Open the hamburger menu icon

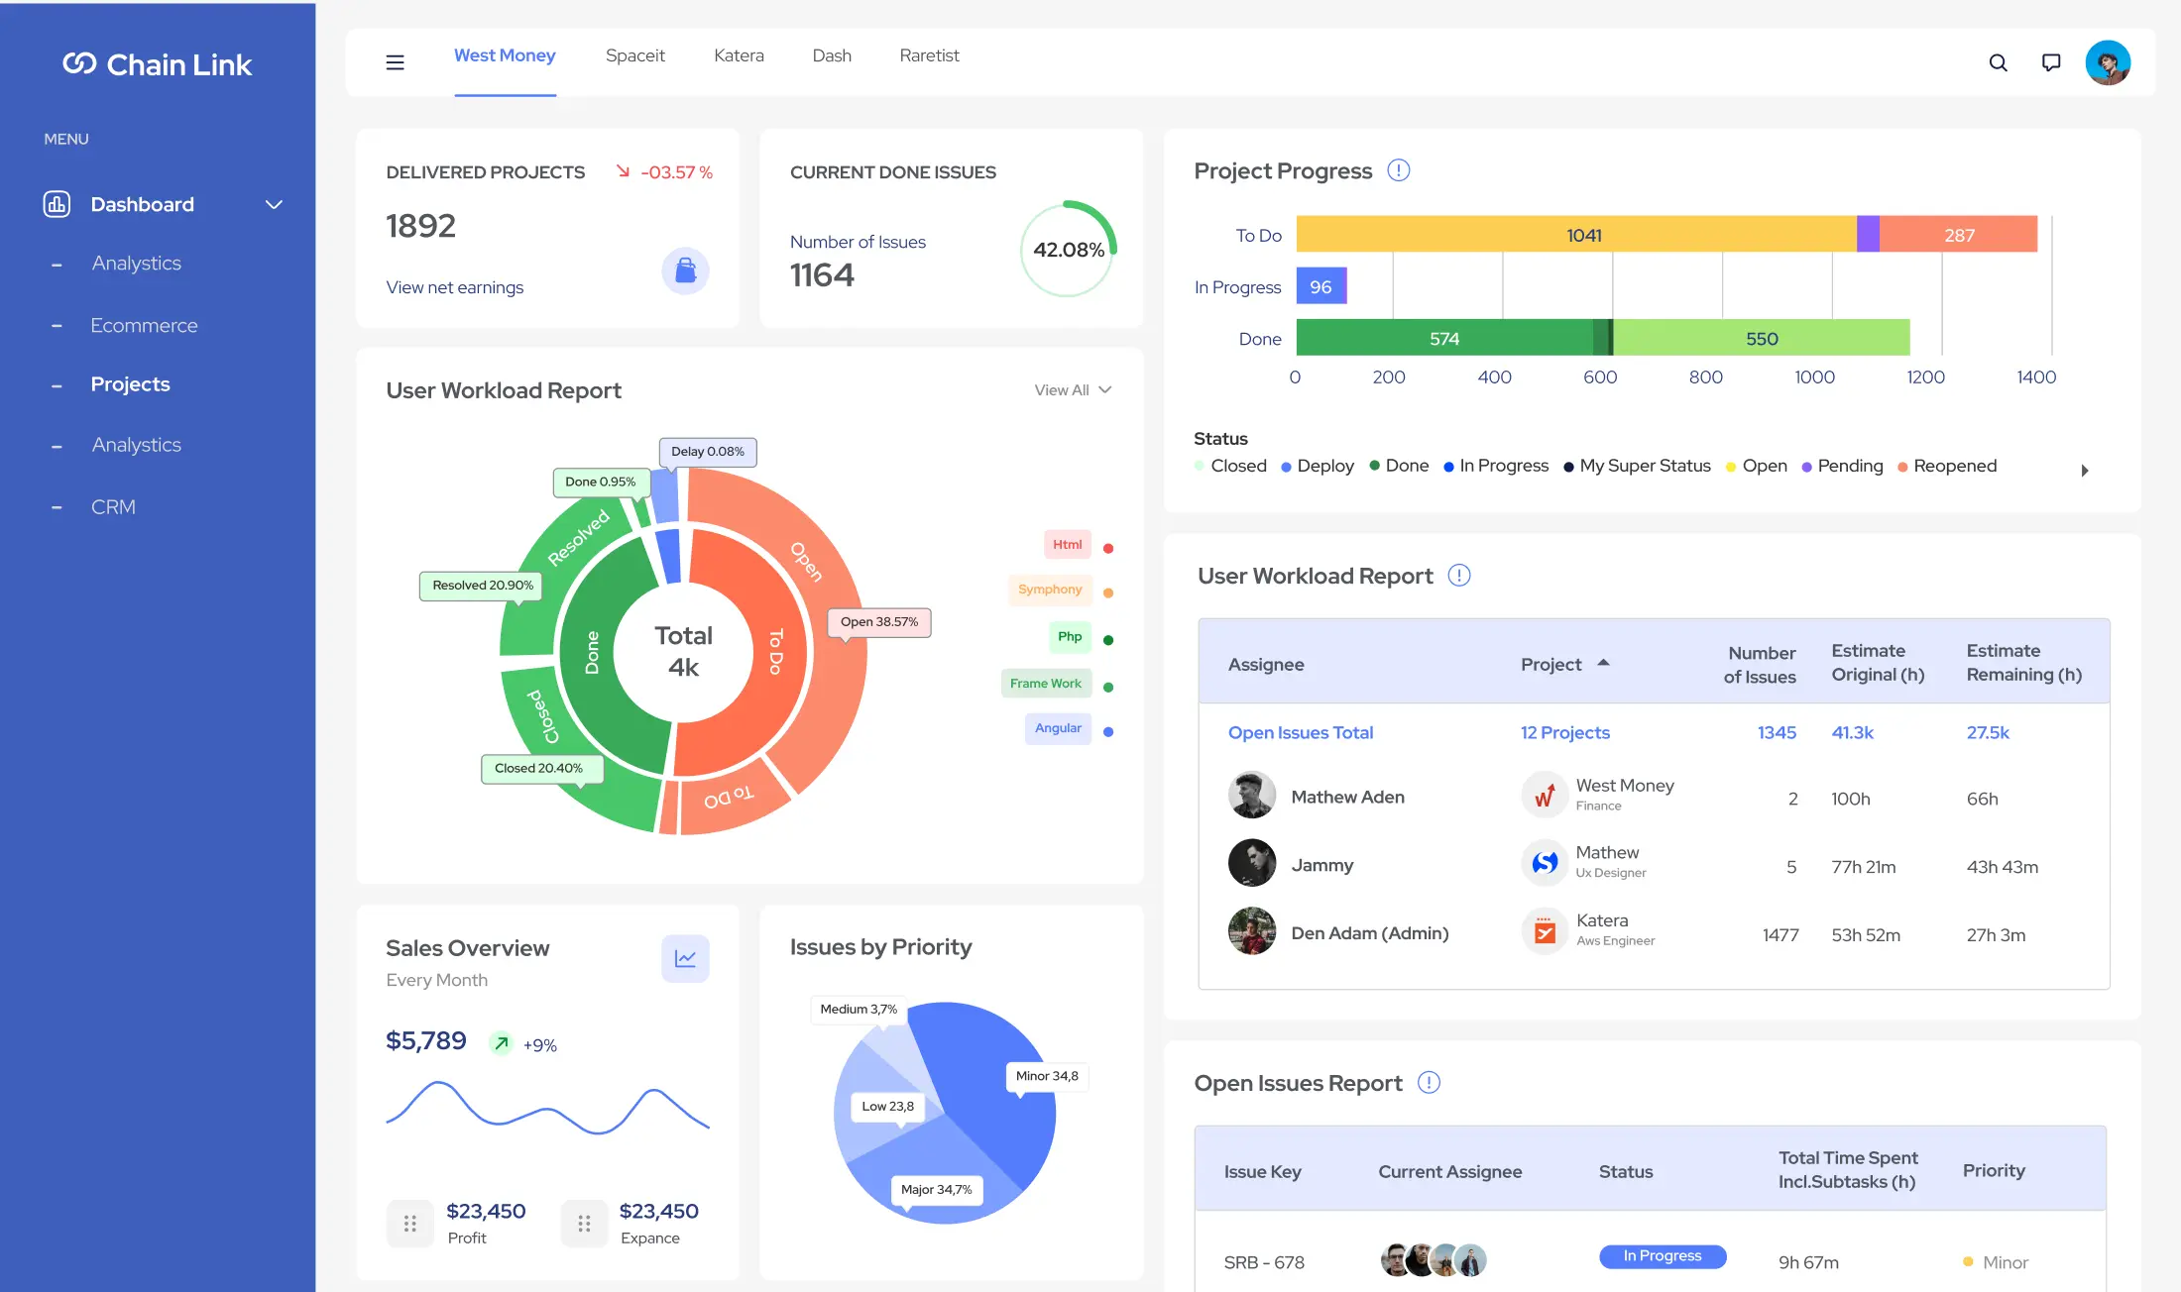[395, 62]
